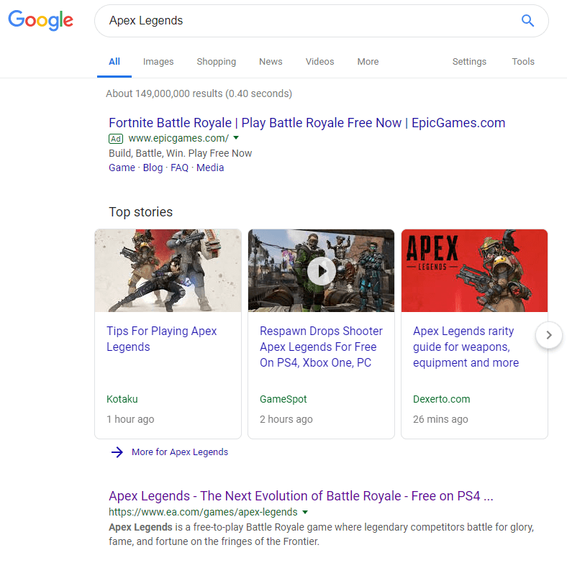This screenshot has width=567, height=568.
Task: Click the next arrow in Top stories carousel
Action: 549,335
